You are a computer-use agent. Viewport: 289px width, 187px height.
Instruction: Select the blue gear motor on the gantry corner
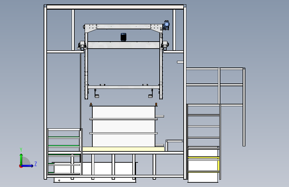[x=166, y=25]
